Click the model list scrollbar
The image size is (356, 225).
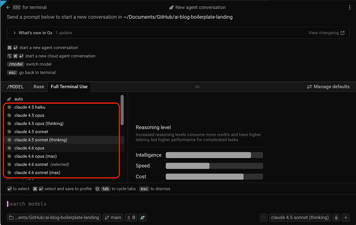click(122, 110)
